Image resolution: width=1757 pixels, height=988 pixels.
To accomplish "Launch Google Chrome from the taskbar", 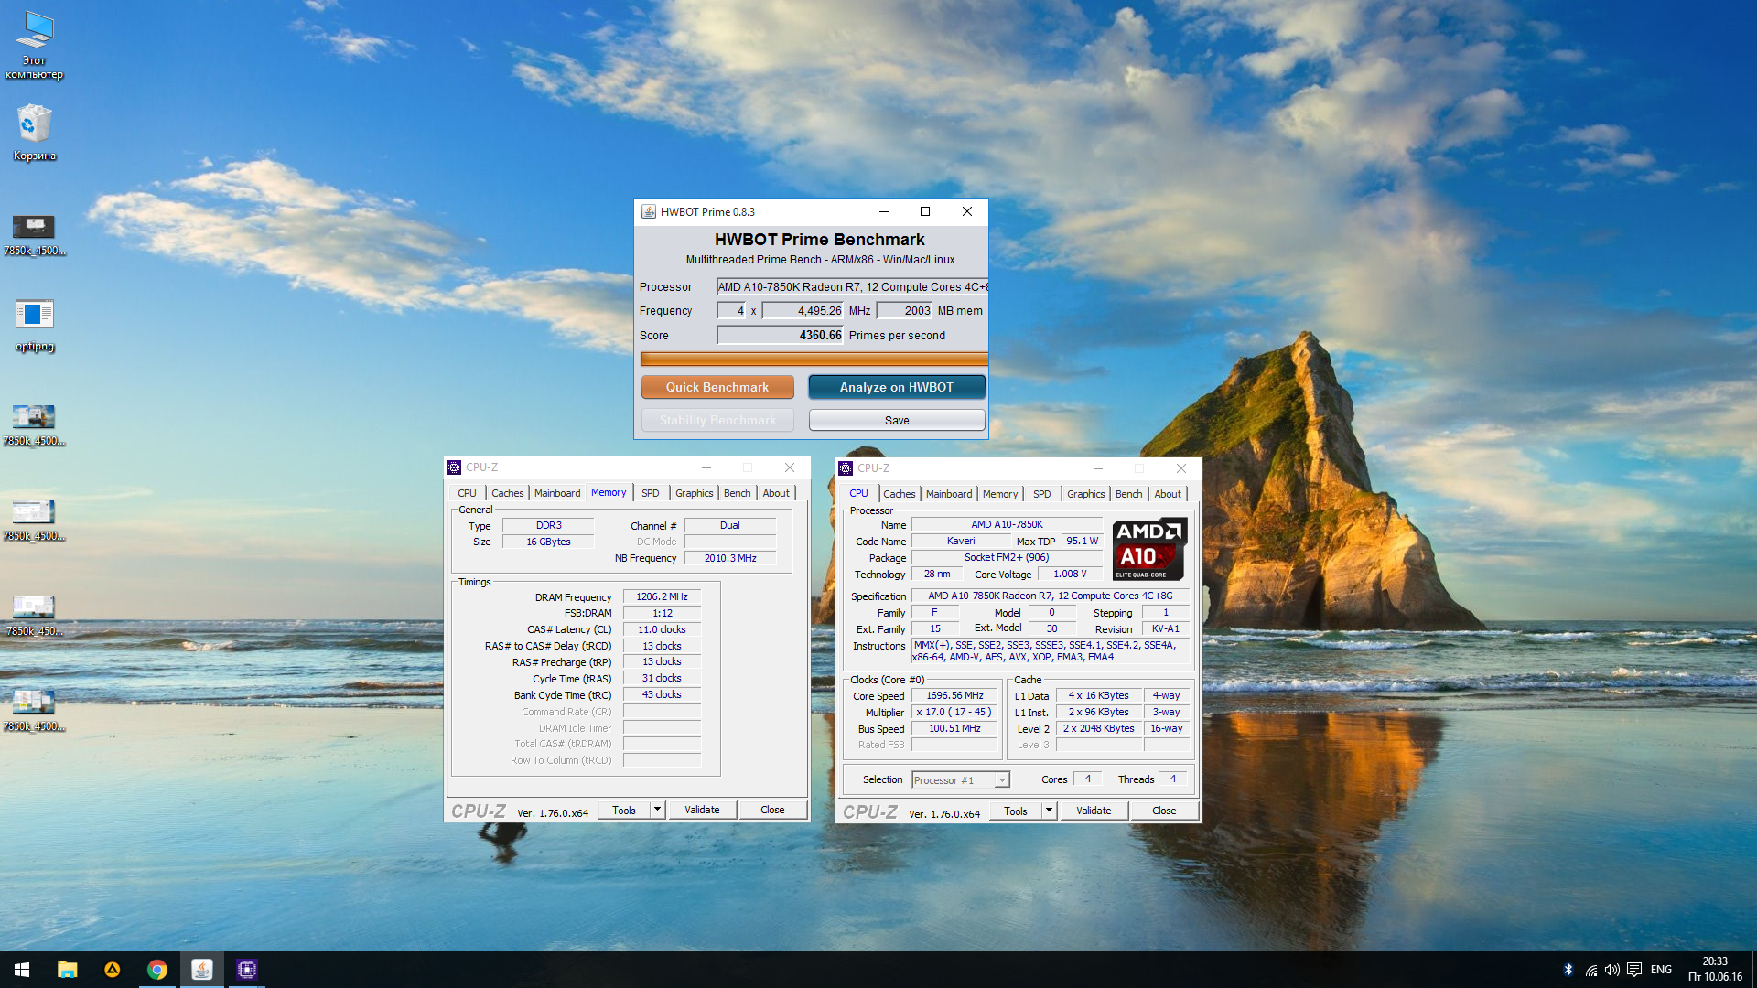I will click(156, 970).
